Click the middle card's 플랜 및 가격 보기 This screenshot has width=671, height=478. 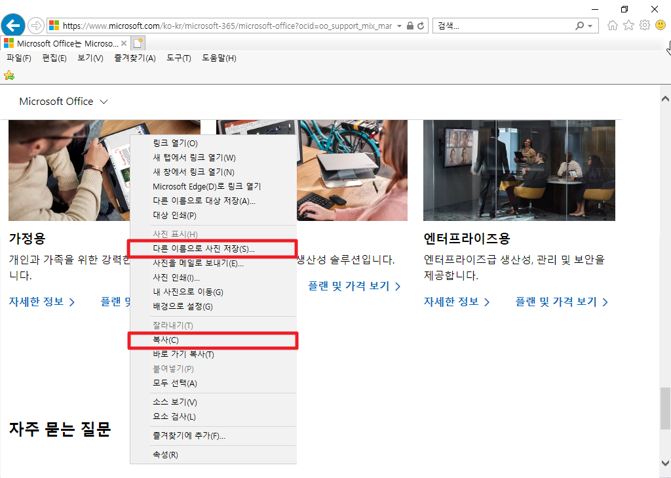[x=355, y=286]
